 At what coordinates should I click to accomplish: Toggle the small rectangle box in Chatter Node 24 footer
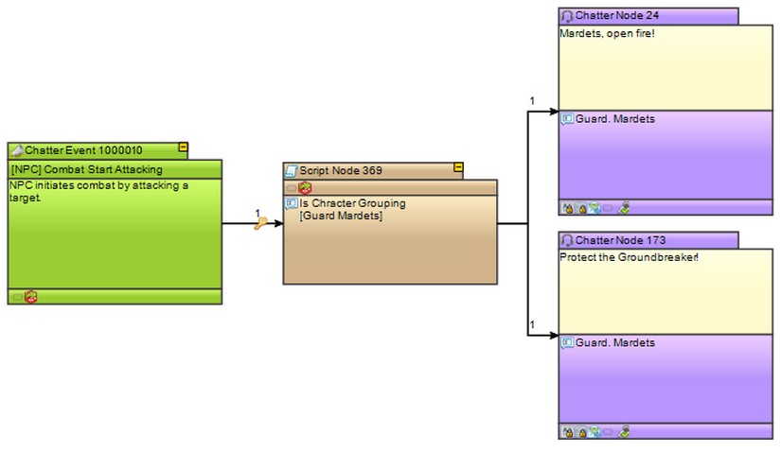pyautogui.click(x=608, y=208)
